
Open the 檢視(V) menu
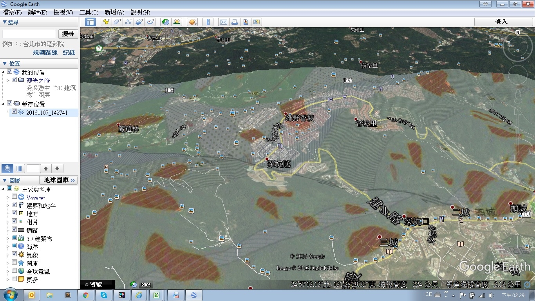(x=63, y=13)
